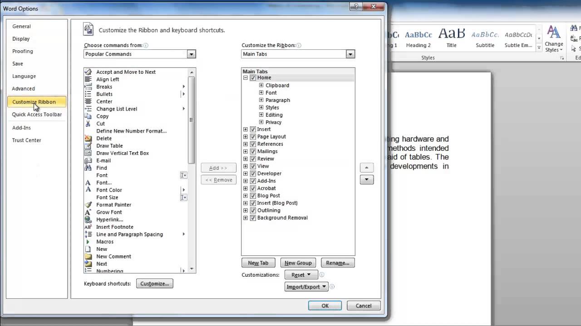
Task: Select the Font Color icon
Action: pyautogui.click(x=88, y=190)
